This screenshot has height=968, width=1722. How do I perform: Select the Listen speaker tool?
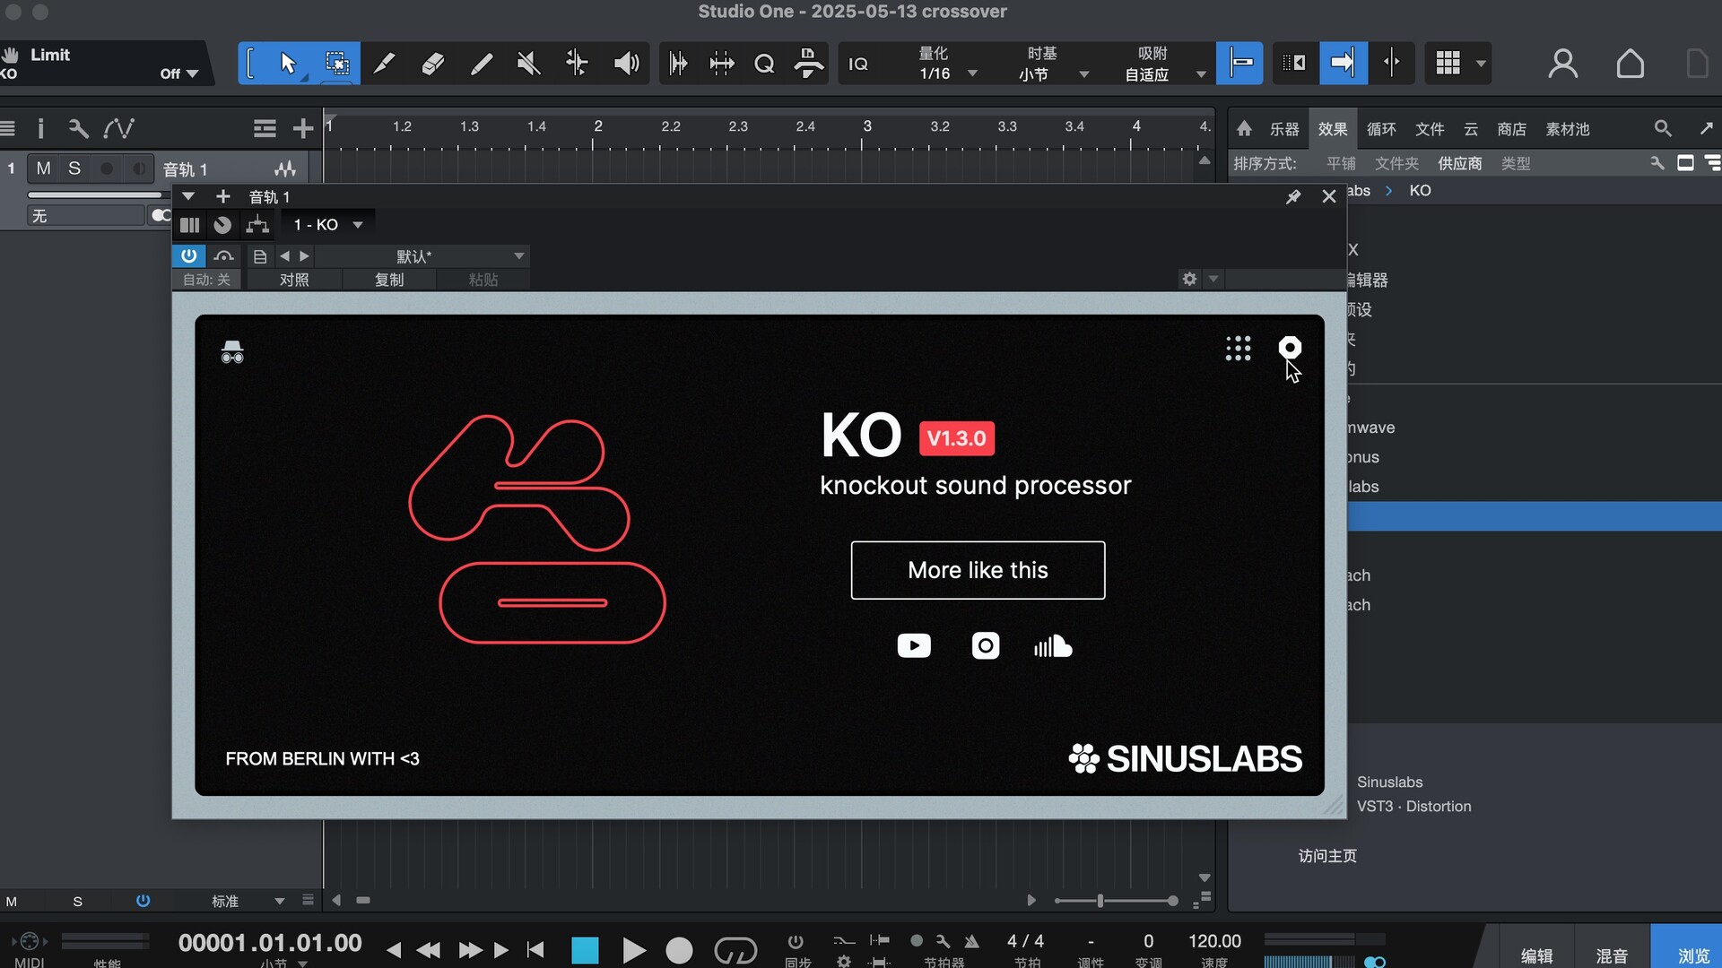(626, 63)
